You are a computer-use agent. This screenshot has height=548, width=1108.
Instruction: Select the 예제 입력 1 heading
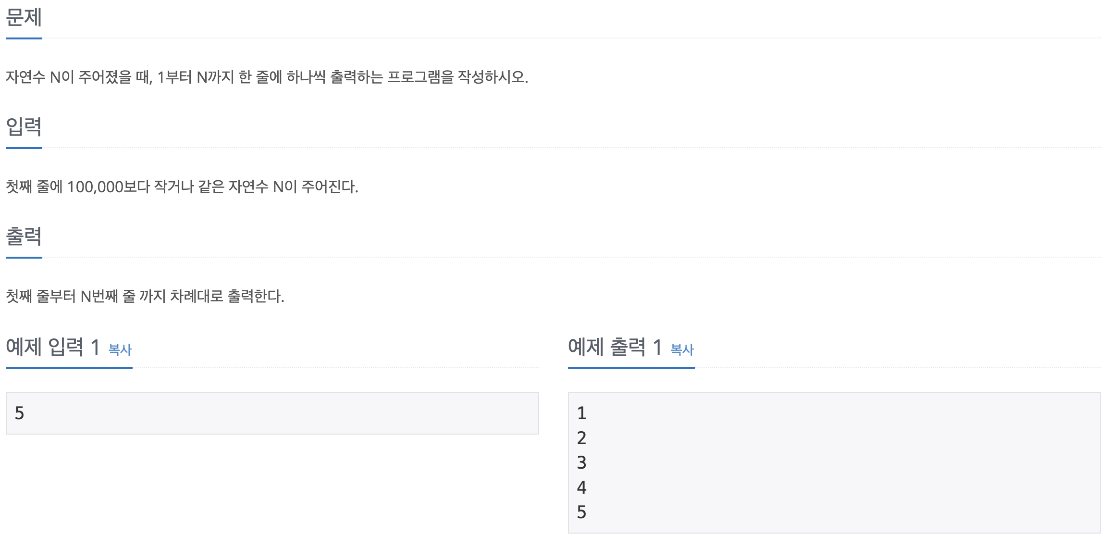click(x=53, y=347)
